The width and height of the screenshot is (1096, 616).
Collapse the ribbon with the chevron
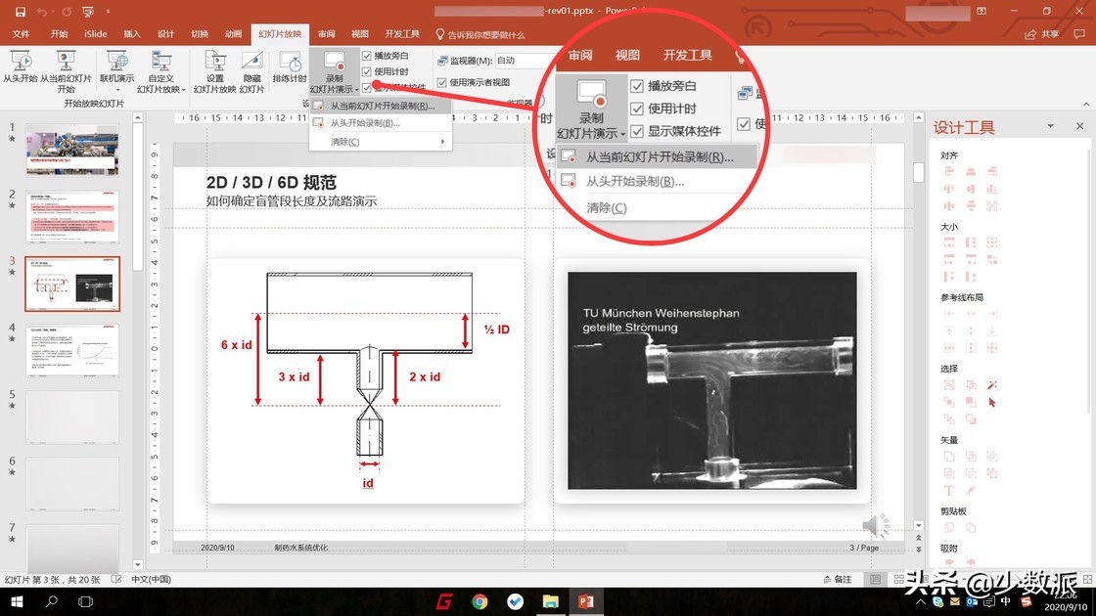pyautogui.click(x=1086, y=104)
